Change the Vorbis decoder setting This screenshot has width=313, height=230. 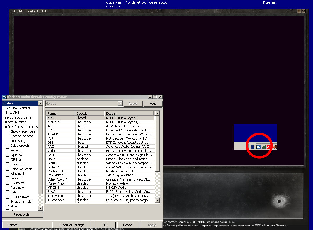[90, 151]
